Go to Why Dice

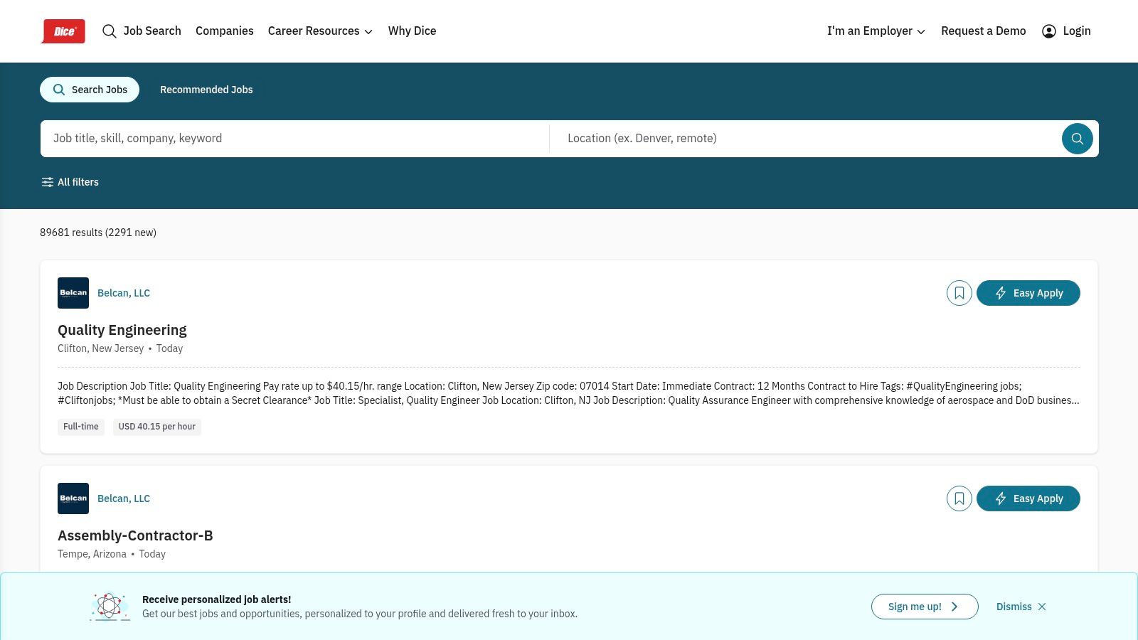point(412,31)
